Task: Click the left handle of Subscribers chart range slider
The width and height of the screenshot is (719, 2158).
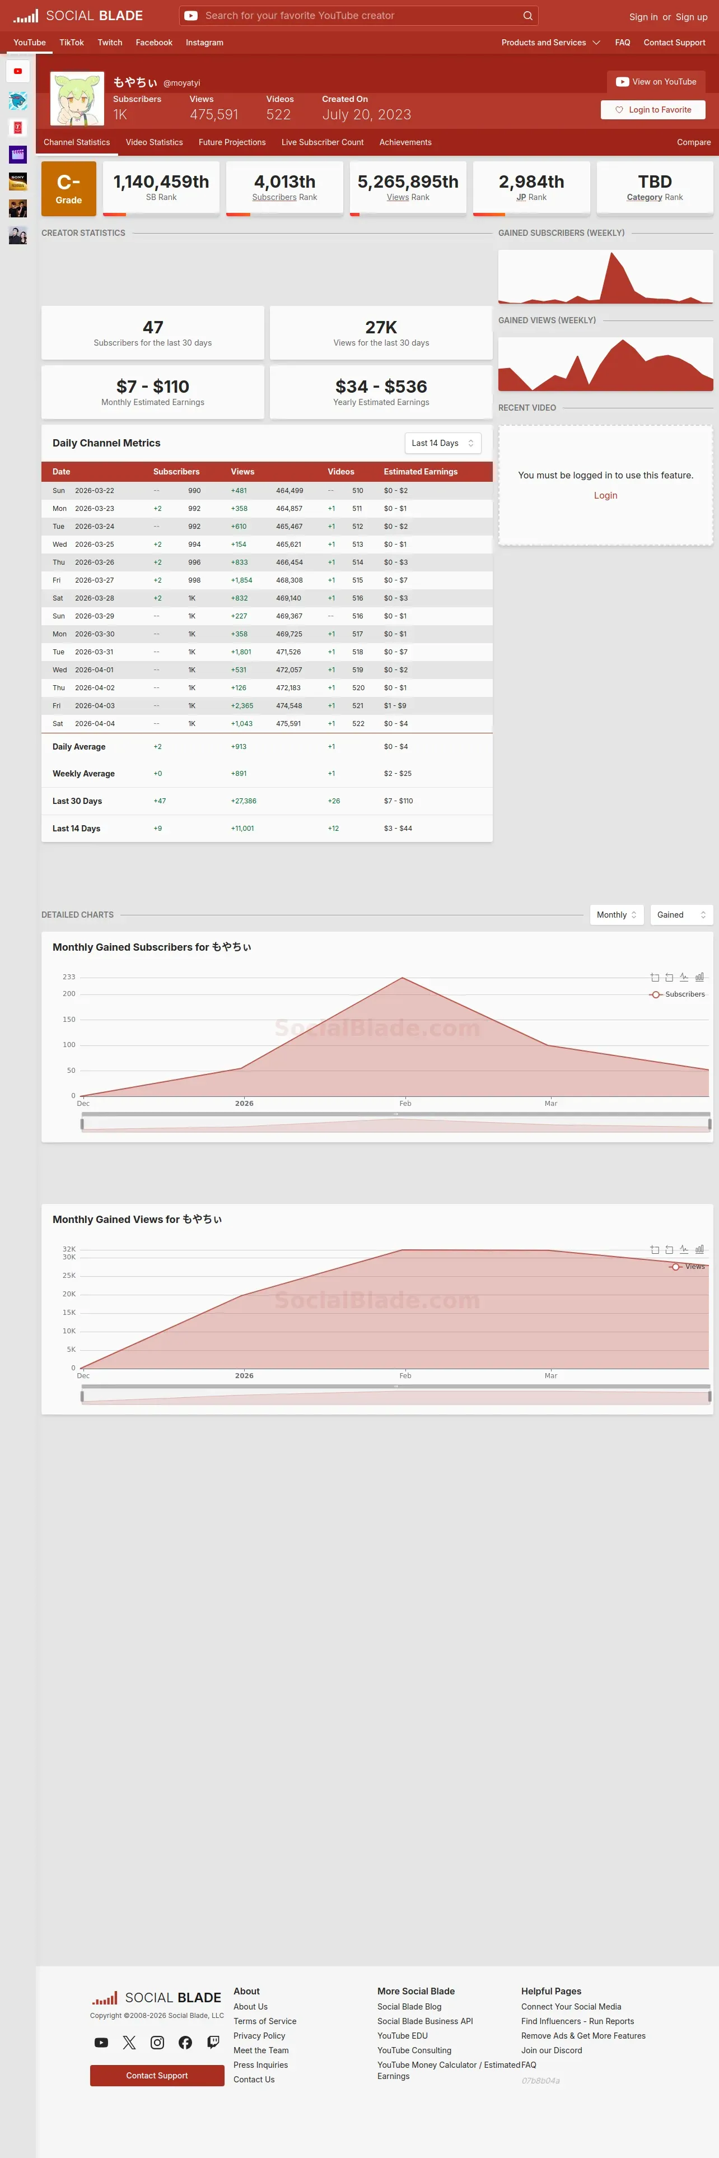Action: [82, 1124]
